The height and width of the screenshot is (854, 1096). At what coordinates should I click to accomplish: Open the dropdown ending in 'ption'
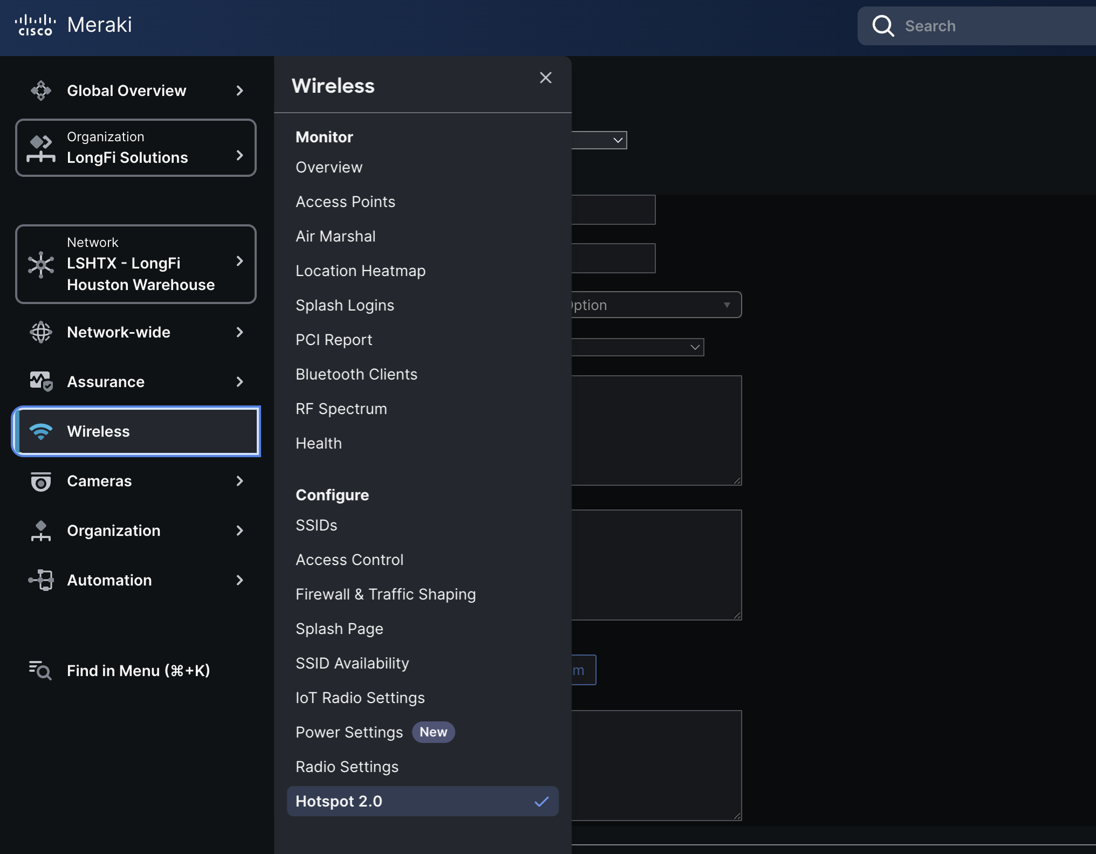coord(656,305)
